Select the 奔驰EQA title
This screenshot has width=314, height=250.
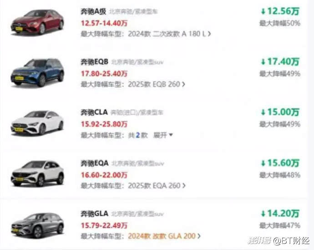click(x=95, y=163)
